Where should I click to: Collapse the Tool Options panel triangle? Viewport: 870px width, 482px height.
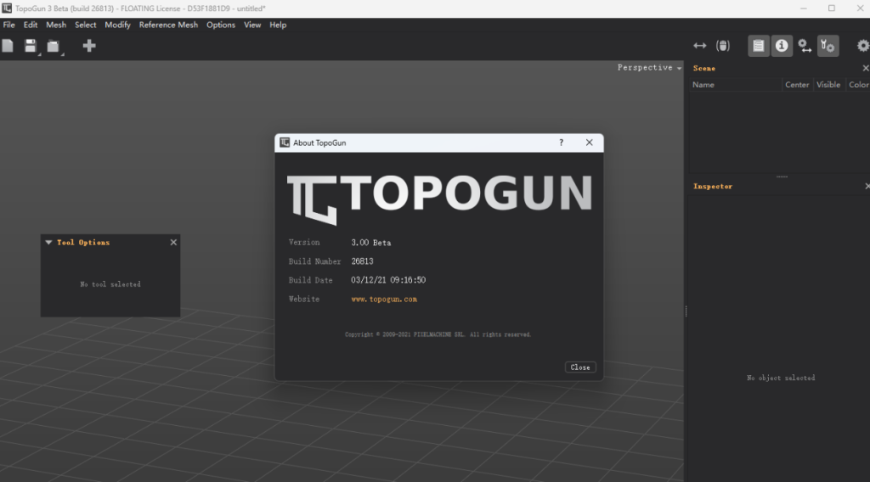tap(48, 243)
